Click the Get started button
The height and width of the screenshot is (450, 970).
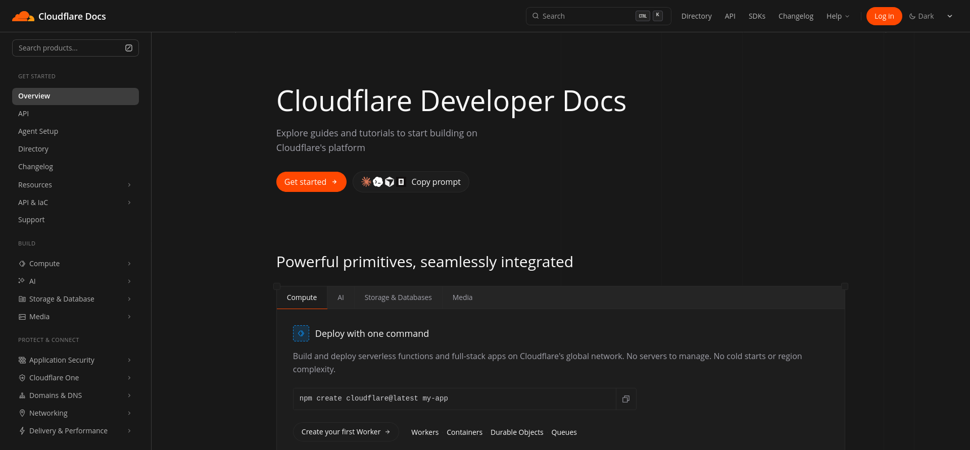click(x=311, y=182)
